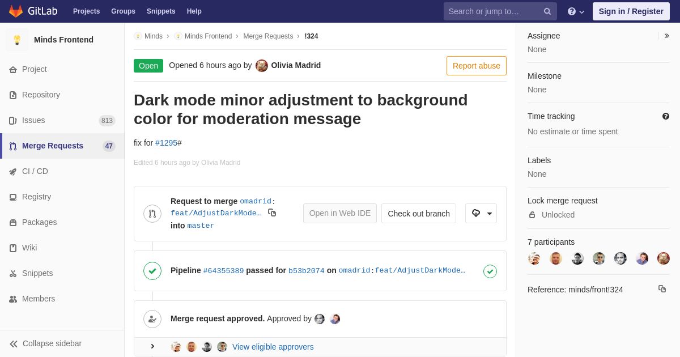
Task: Click the time tracking help icon
Action: pos(666,116)
